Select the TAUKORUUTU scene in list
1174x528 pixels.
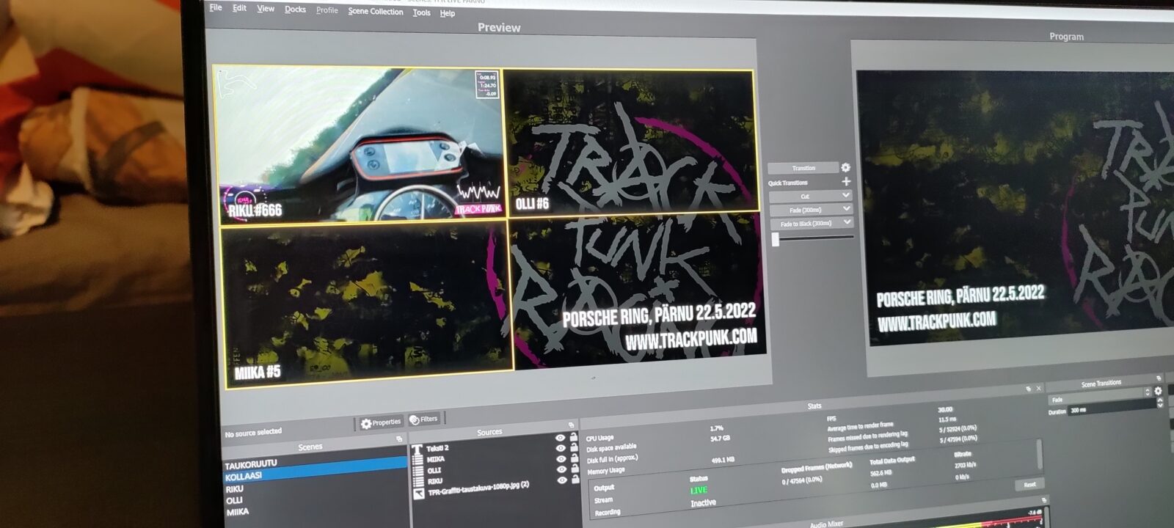tap(251, 464)
